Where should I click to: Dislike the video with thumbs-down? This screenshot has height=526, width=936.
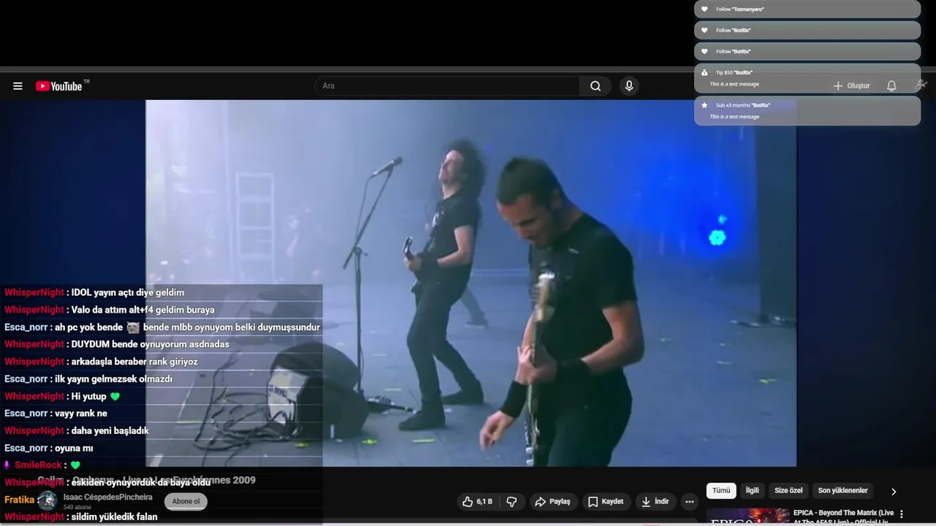pyautogui.click(x=512, y=501)
